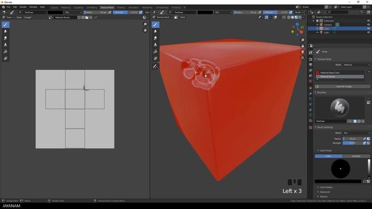Click the TexDraw brush preview thumbnail

tap(339, 108)
